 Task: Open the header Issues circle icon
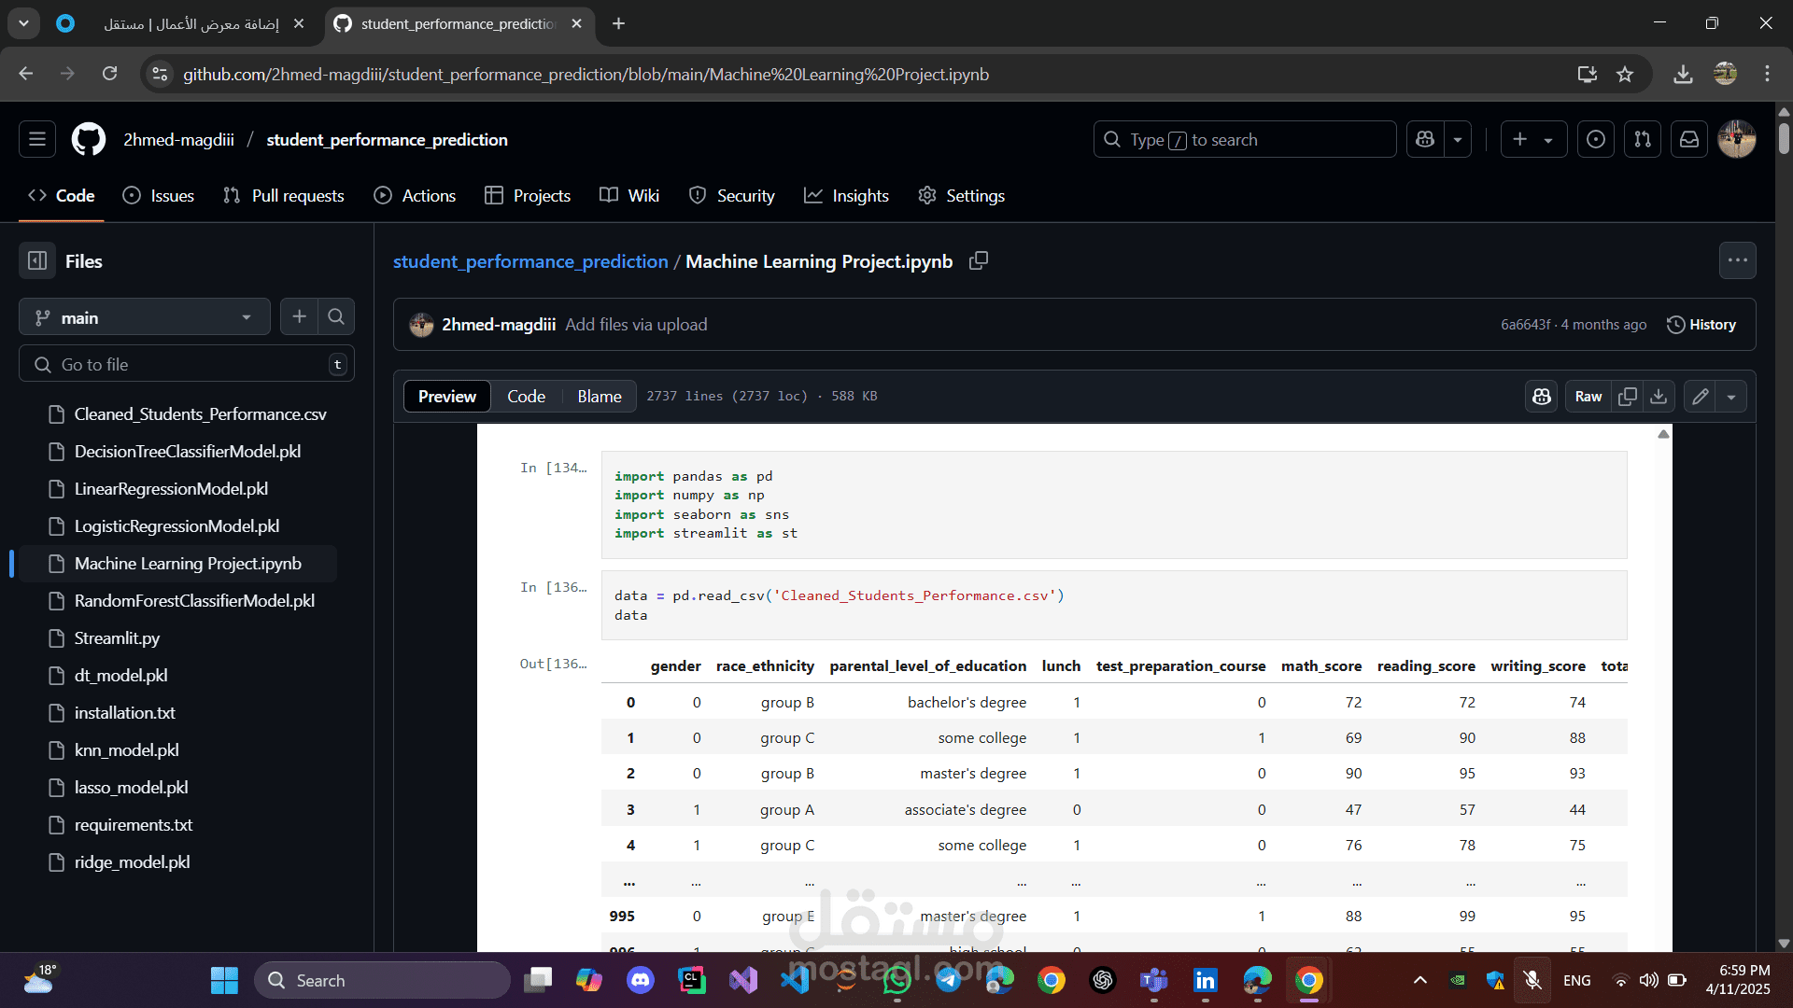coord(1596,140)
